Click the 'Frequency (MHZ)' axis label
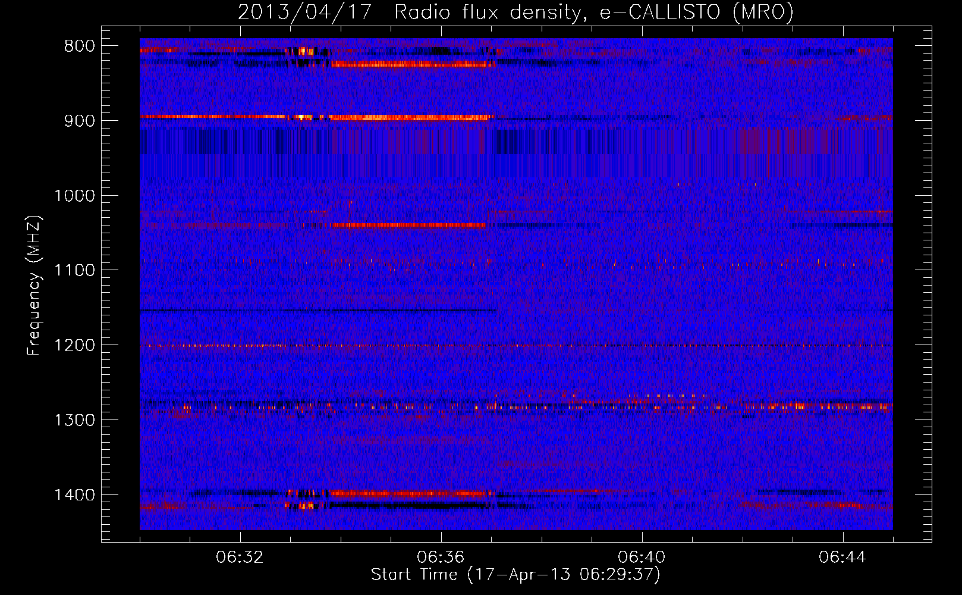This screenshot has width=962, height=595. pyautogui.click(x=34, y=286)
